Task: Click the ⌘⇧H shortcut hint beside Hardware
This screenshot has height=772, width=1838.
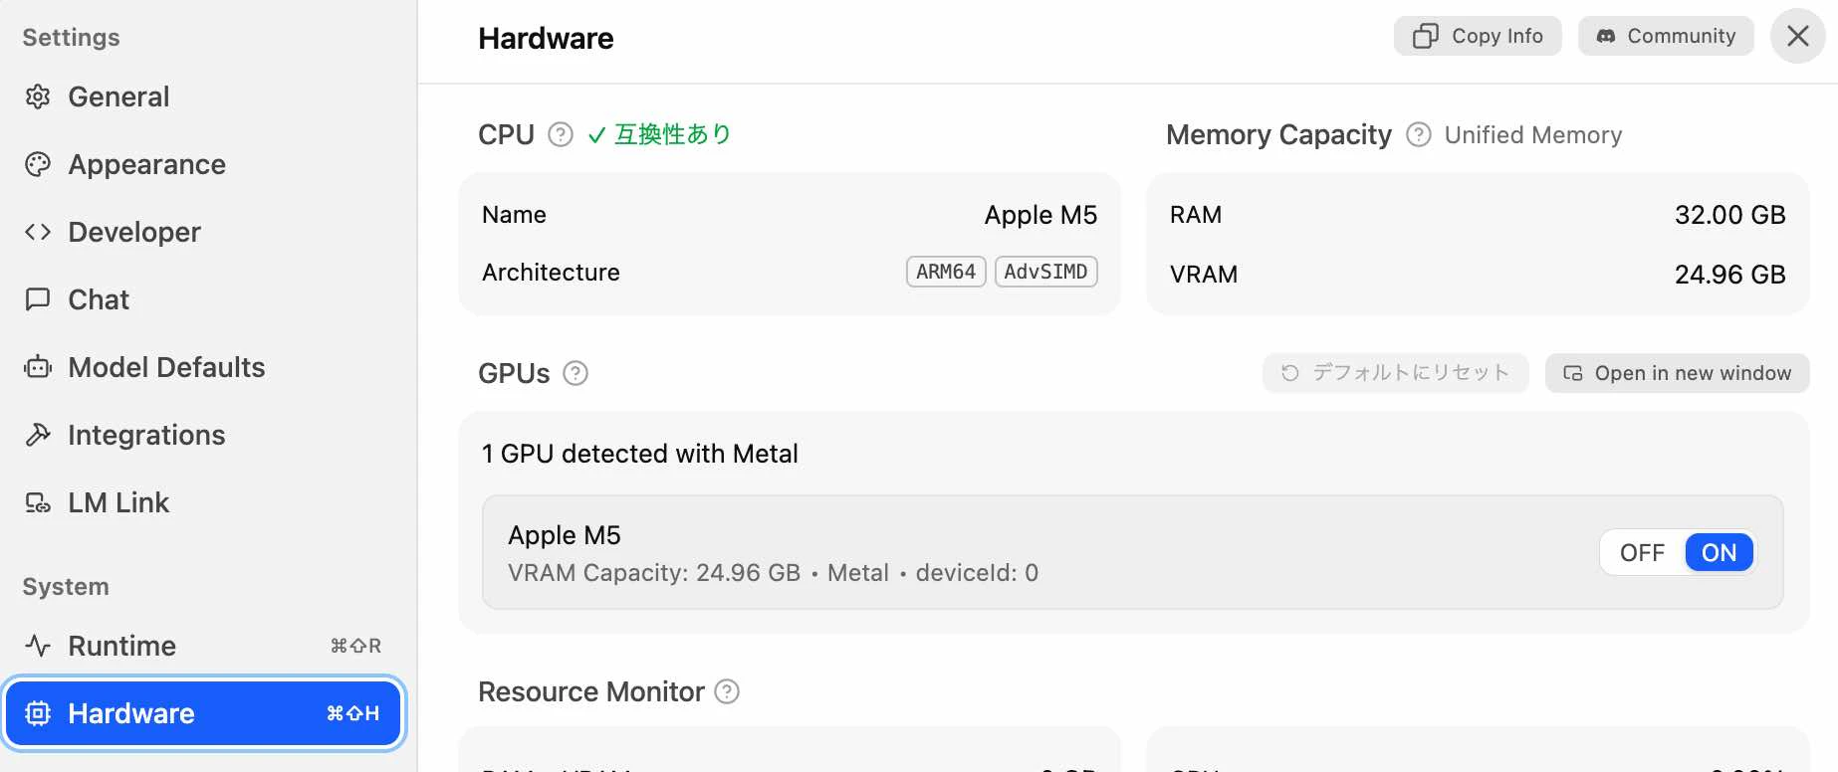Action: pyautogui.click(x=353, y=713)
